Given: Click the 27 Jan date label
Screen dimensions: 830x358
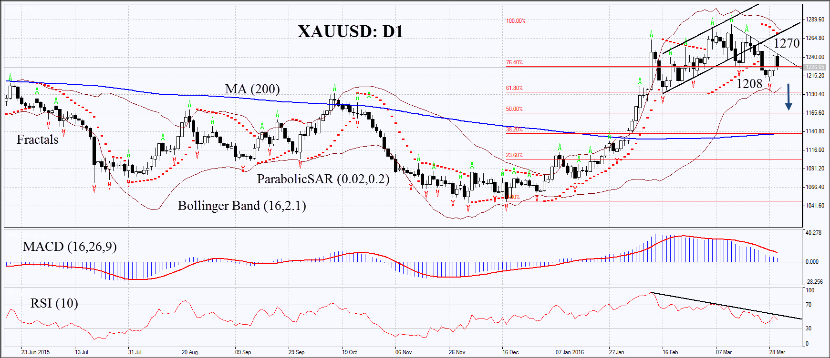Looking at the screenshot, I should 616,352.
